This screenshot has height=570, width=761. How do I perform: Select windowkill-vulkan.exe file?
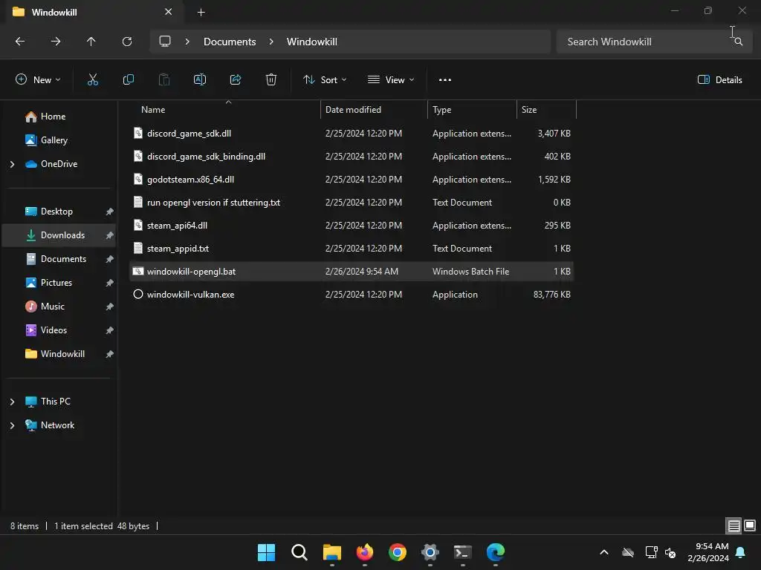352,294
